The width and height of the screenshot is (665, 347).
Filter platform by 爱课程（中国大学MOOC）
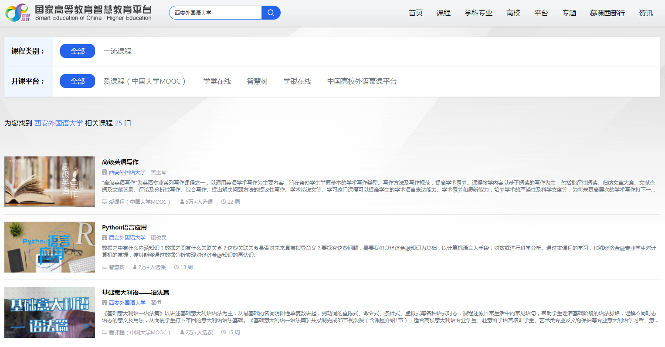(145, 81)
